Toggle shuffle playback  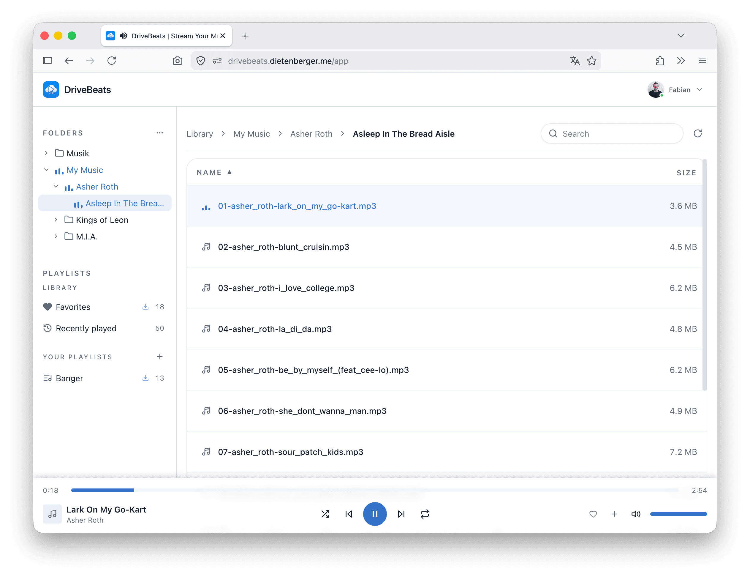point(325,514)
